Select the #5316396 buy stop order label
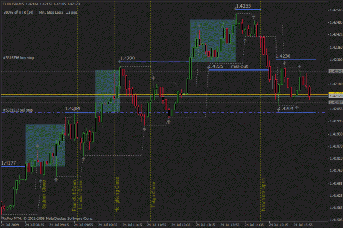Image resolution: width=343 pixels, height=228 pixels. [x=19, y=58]
